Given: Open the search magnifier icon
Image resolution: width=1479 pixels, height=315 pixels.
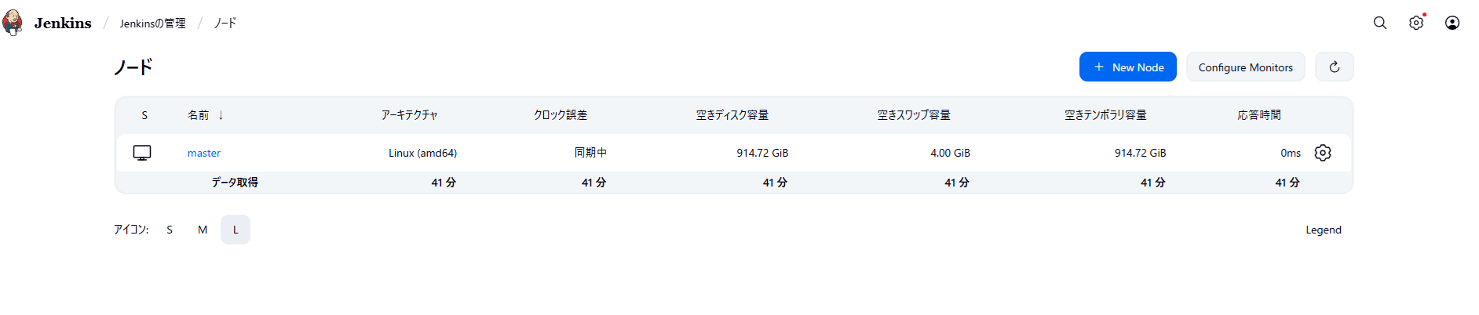Looking at the screenshot, I should click(1380, 23).
